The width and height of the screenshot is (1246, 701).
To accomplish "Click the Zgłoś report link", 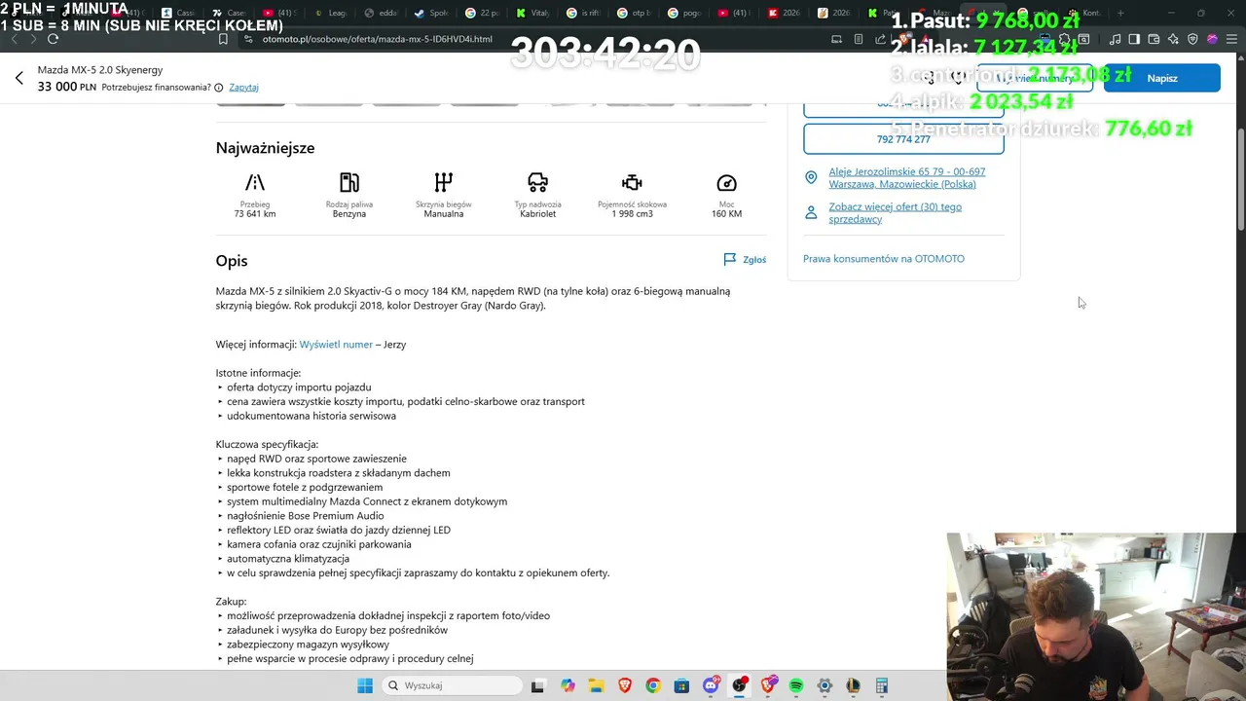I will pos(754,260).
